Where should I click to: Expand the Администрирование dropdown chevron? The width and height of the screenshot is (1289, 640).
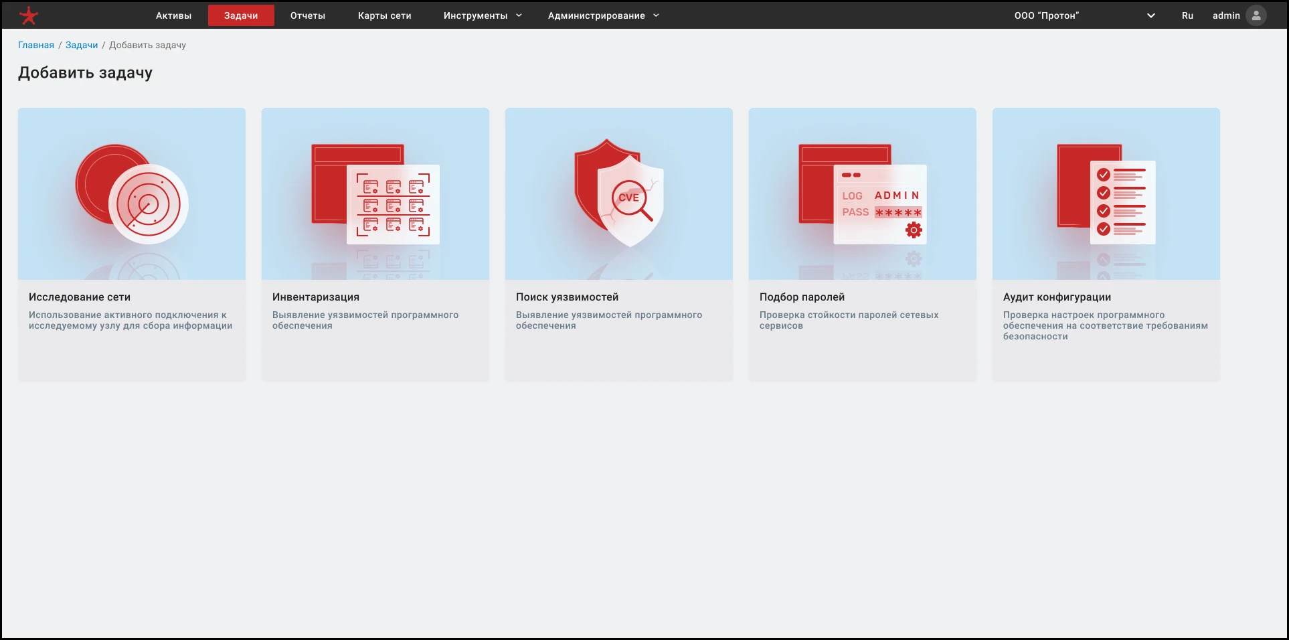[656, 15]
